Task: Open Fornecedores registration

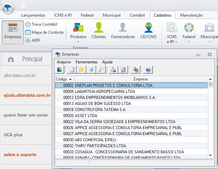Action: 123,31
